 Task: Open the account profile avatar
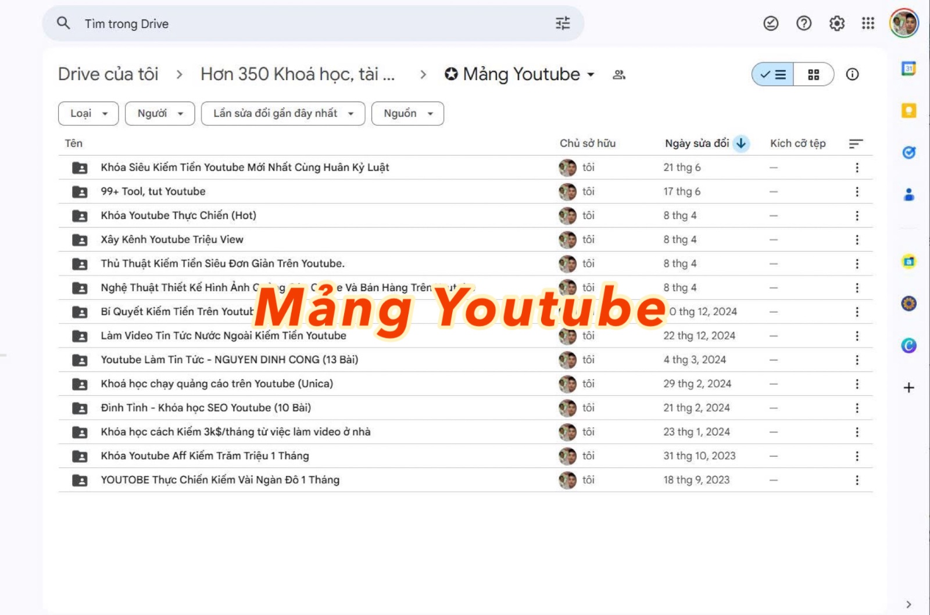pos(904,23)
